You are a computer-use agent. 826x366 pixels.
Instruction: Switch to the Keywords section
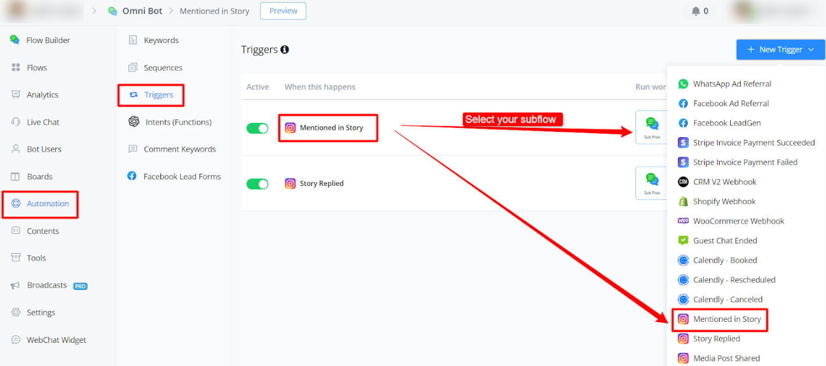pyautogui.click(x=161, y=40)
